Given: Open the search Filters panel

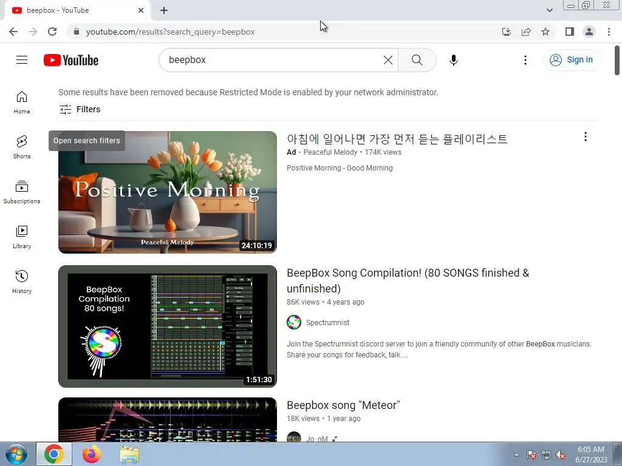Looking at the screenshot, I should tap(80, 109).
